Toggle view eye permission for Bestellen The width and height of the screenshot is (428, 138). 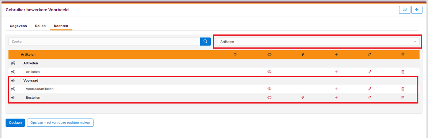coord(269,98)
